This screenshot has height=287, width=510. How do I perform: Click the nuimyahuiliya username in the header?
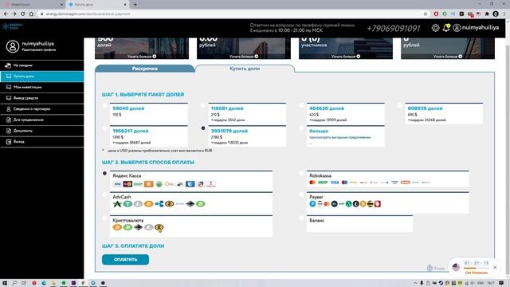pyautogui.click(x=480, y=28)
